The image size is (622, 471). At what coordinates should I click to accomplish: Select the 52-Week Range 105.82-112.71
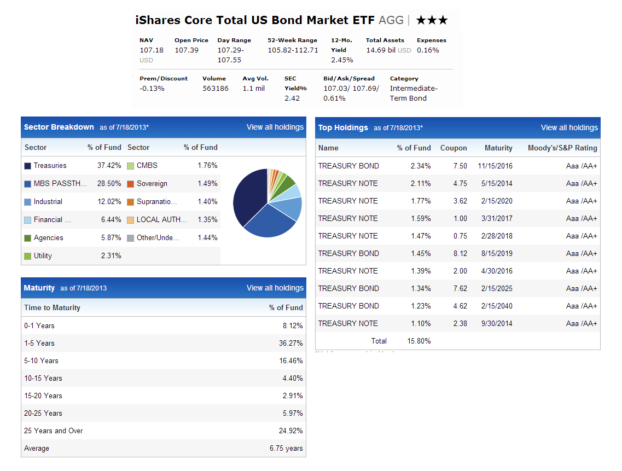[293, 50]
